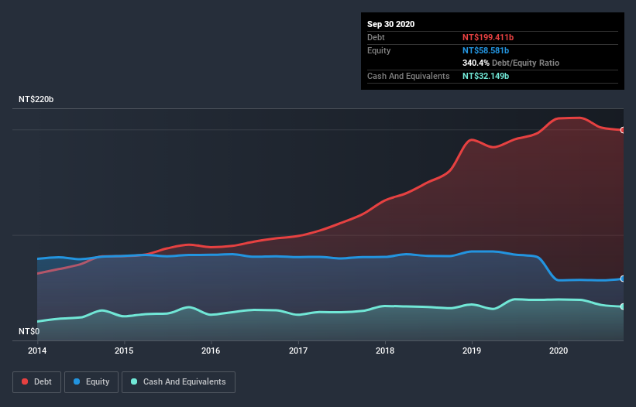This screenshot has width=636, height=407.
Task: Click the teal Cash endpoint marker
Action: pyautogui.click(x=623, y=306)
